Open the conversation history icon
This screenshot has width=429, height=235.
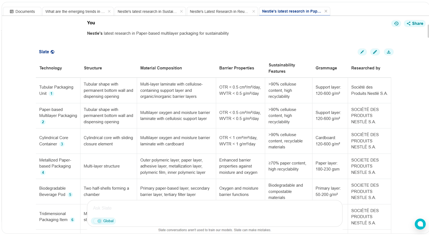coord(396,23)
